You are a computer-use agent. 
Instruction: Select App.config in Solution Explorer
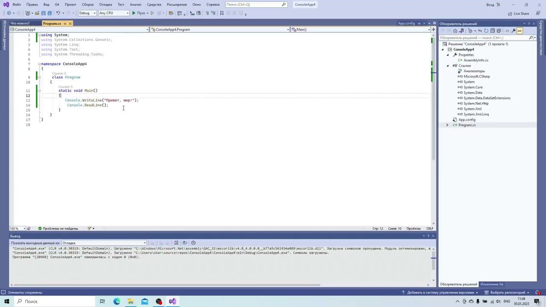point(467,120)
